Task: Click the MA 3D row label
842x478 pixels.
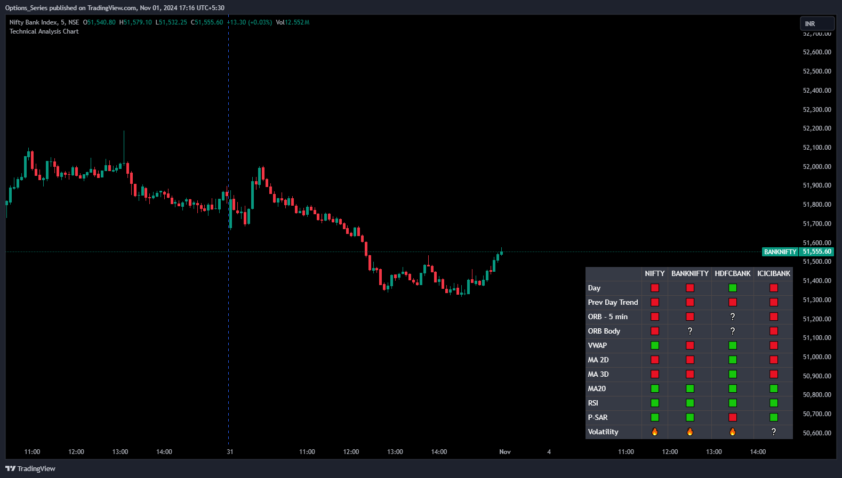Action: (x=598, y=374)
